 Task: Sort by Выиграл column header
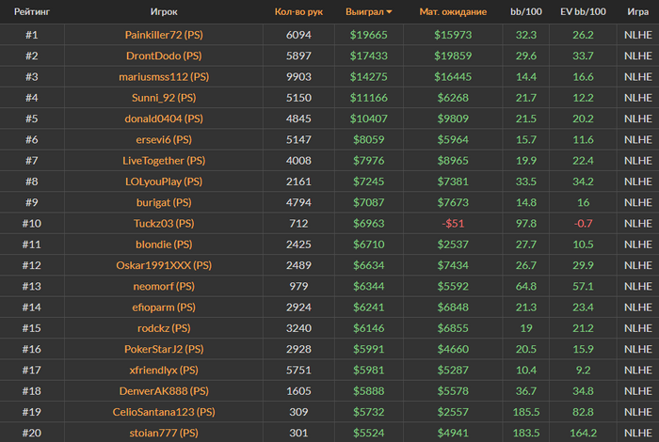pyautogui.click(x=364, y=11)
